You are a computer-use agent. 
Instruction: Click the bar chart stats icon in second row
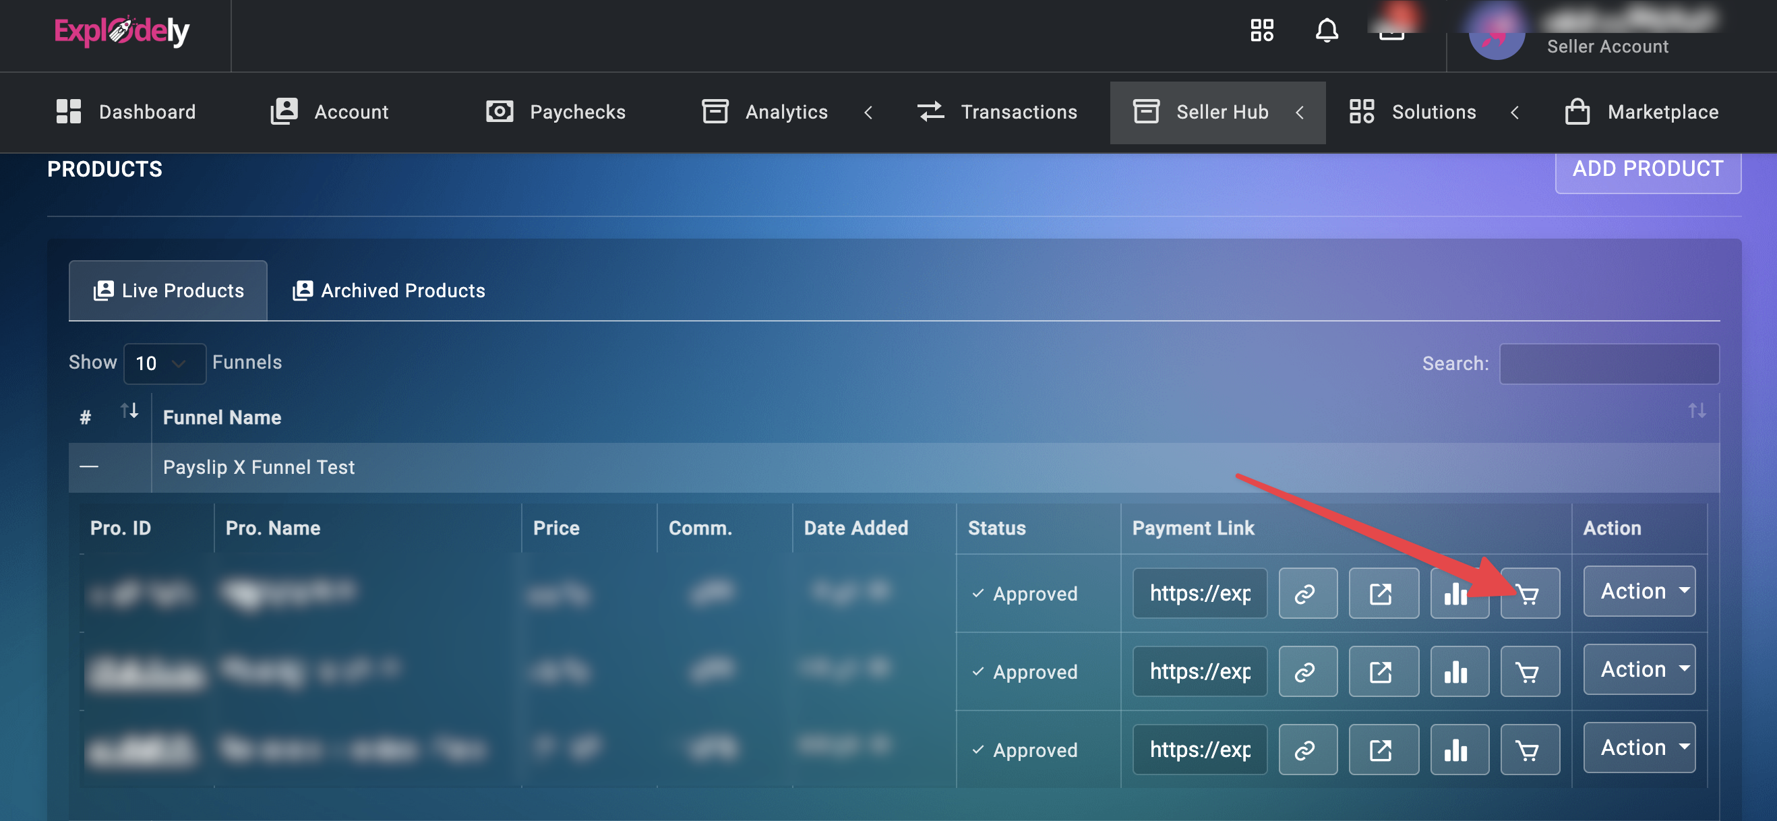click(x=1458, y=671)
